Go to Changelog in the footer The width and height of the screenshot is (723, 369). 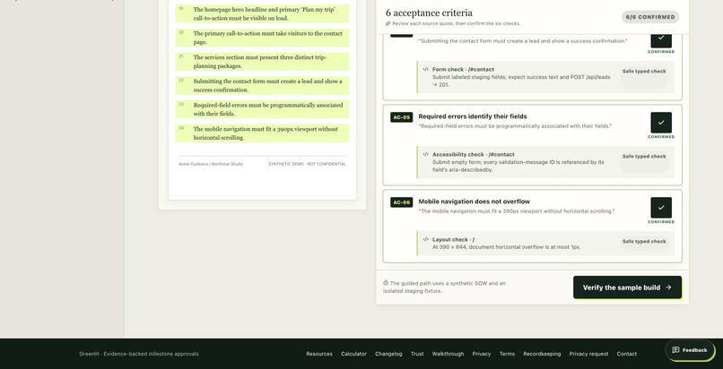point(388,354)
